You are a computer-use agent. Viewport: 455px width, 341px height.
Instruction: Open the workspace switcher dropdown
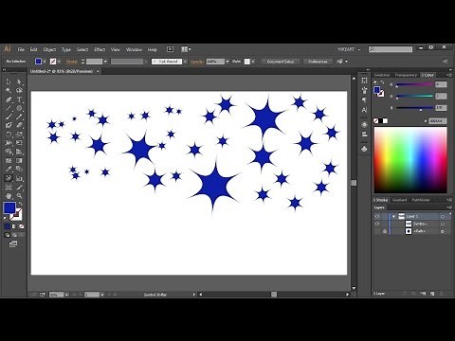(349, 49)
